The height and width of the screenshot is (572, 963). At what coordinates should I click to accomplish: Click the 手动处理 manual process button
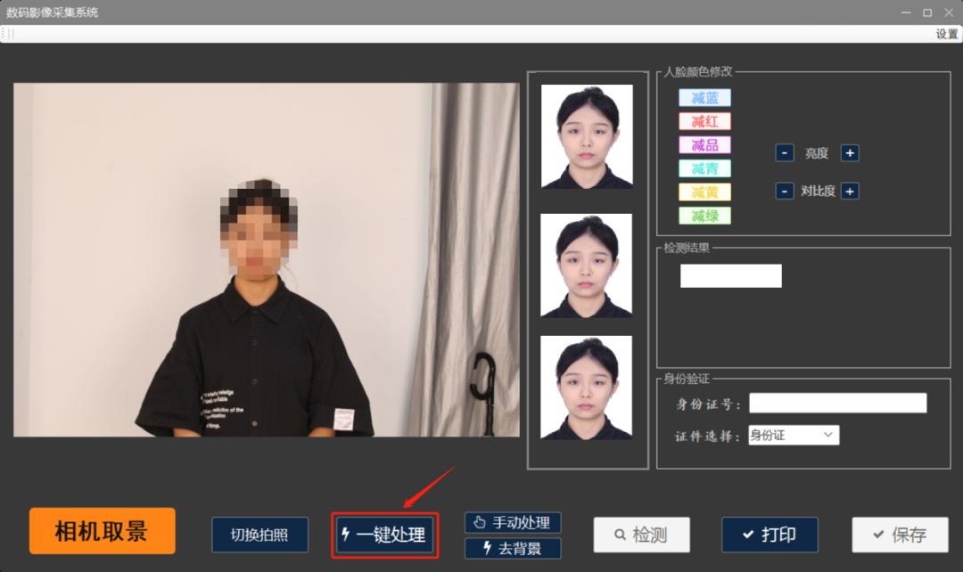[513, 523]
